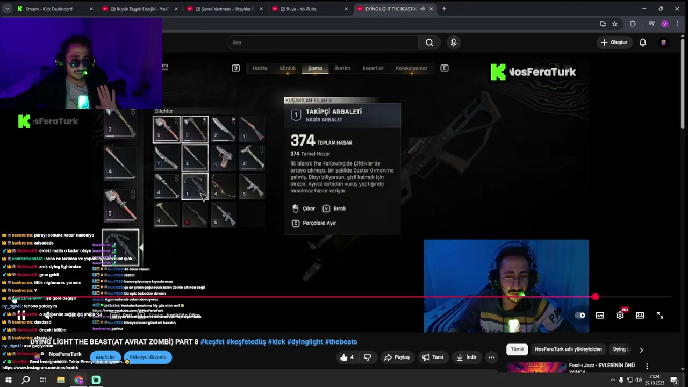
Task: Open File Explorer from taskbar
Action: [61, 380]
